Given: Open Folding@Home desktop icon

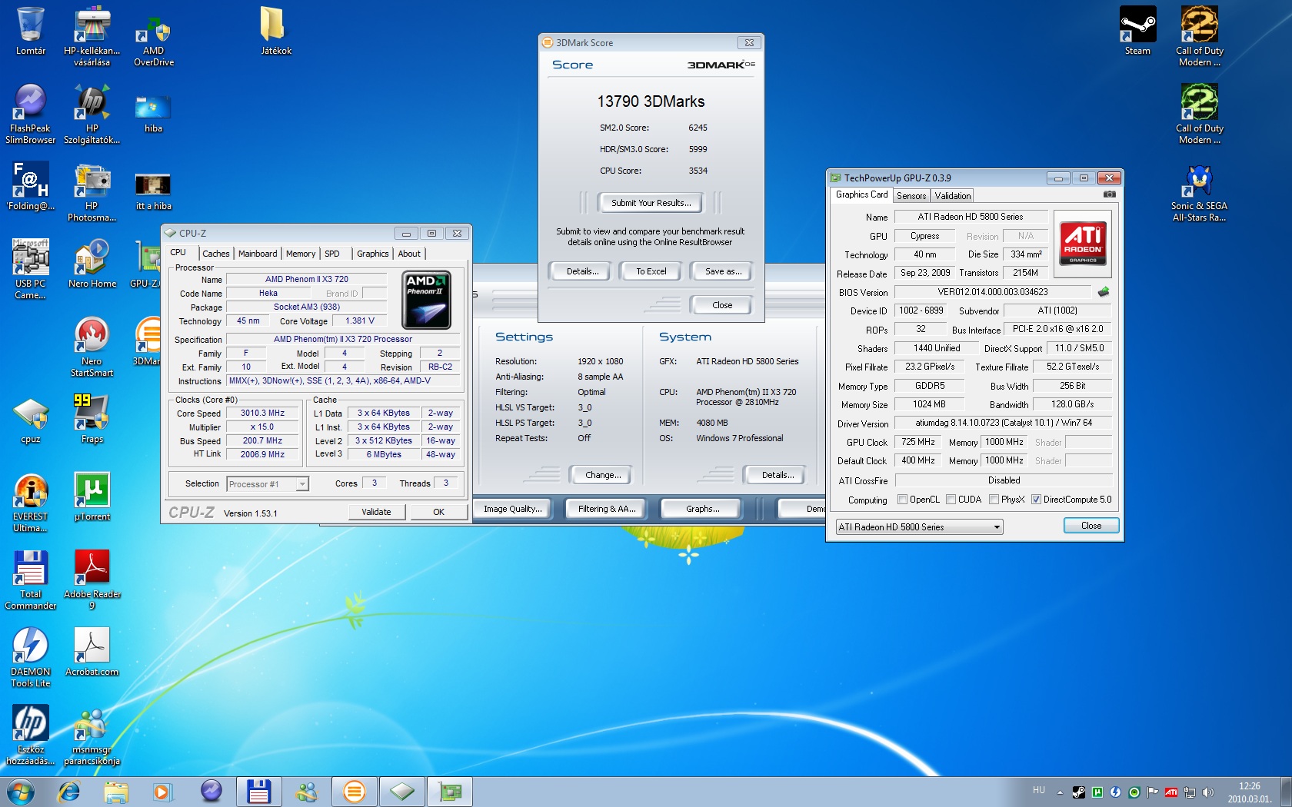Looking at the screenshot, I should coord(31,186).
